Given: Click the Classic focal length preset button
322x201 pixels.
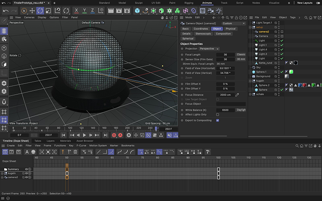Looking at the screenshot, I should tap(241, 54).
